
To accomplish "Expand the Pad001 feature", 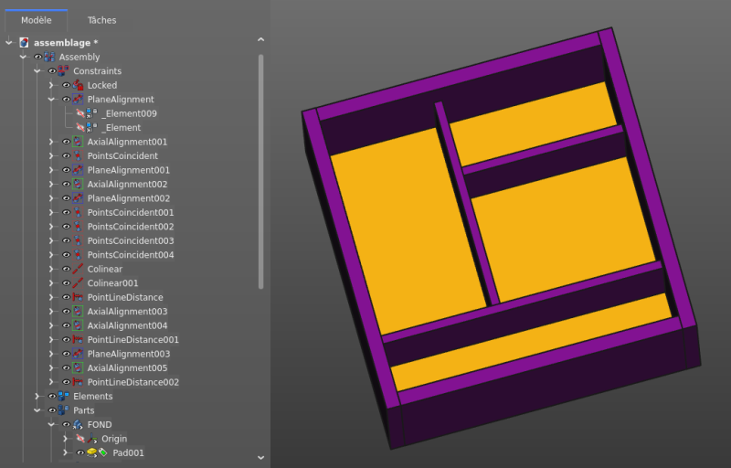I will click(65, 452).
